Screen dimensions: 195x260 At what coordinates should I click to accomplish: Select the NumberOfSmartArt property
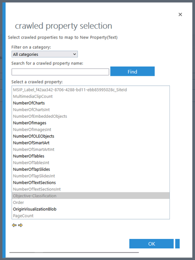91,143
